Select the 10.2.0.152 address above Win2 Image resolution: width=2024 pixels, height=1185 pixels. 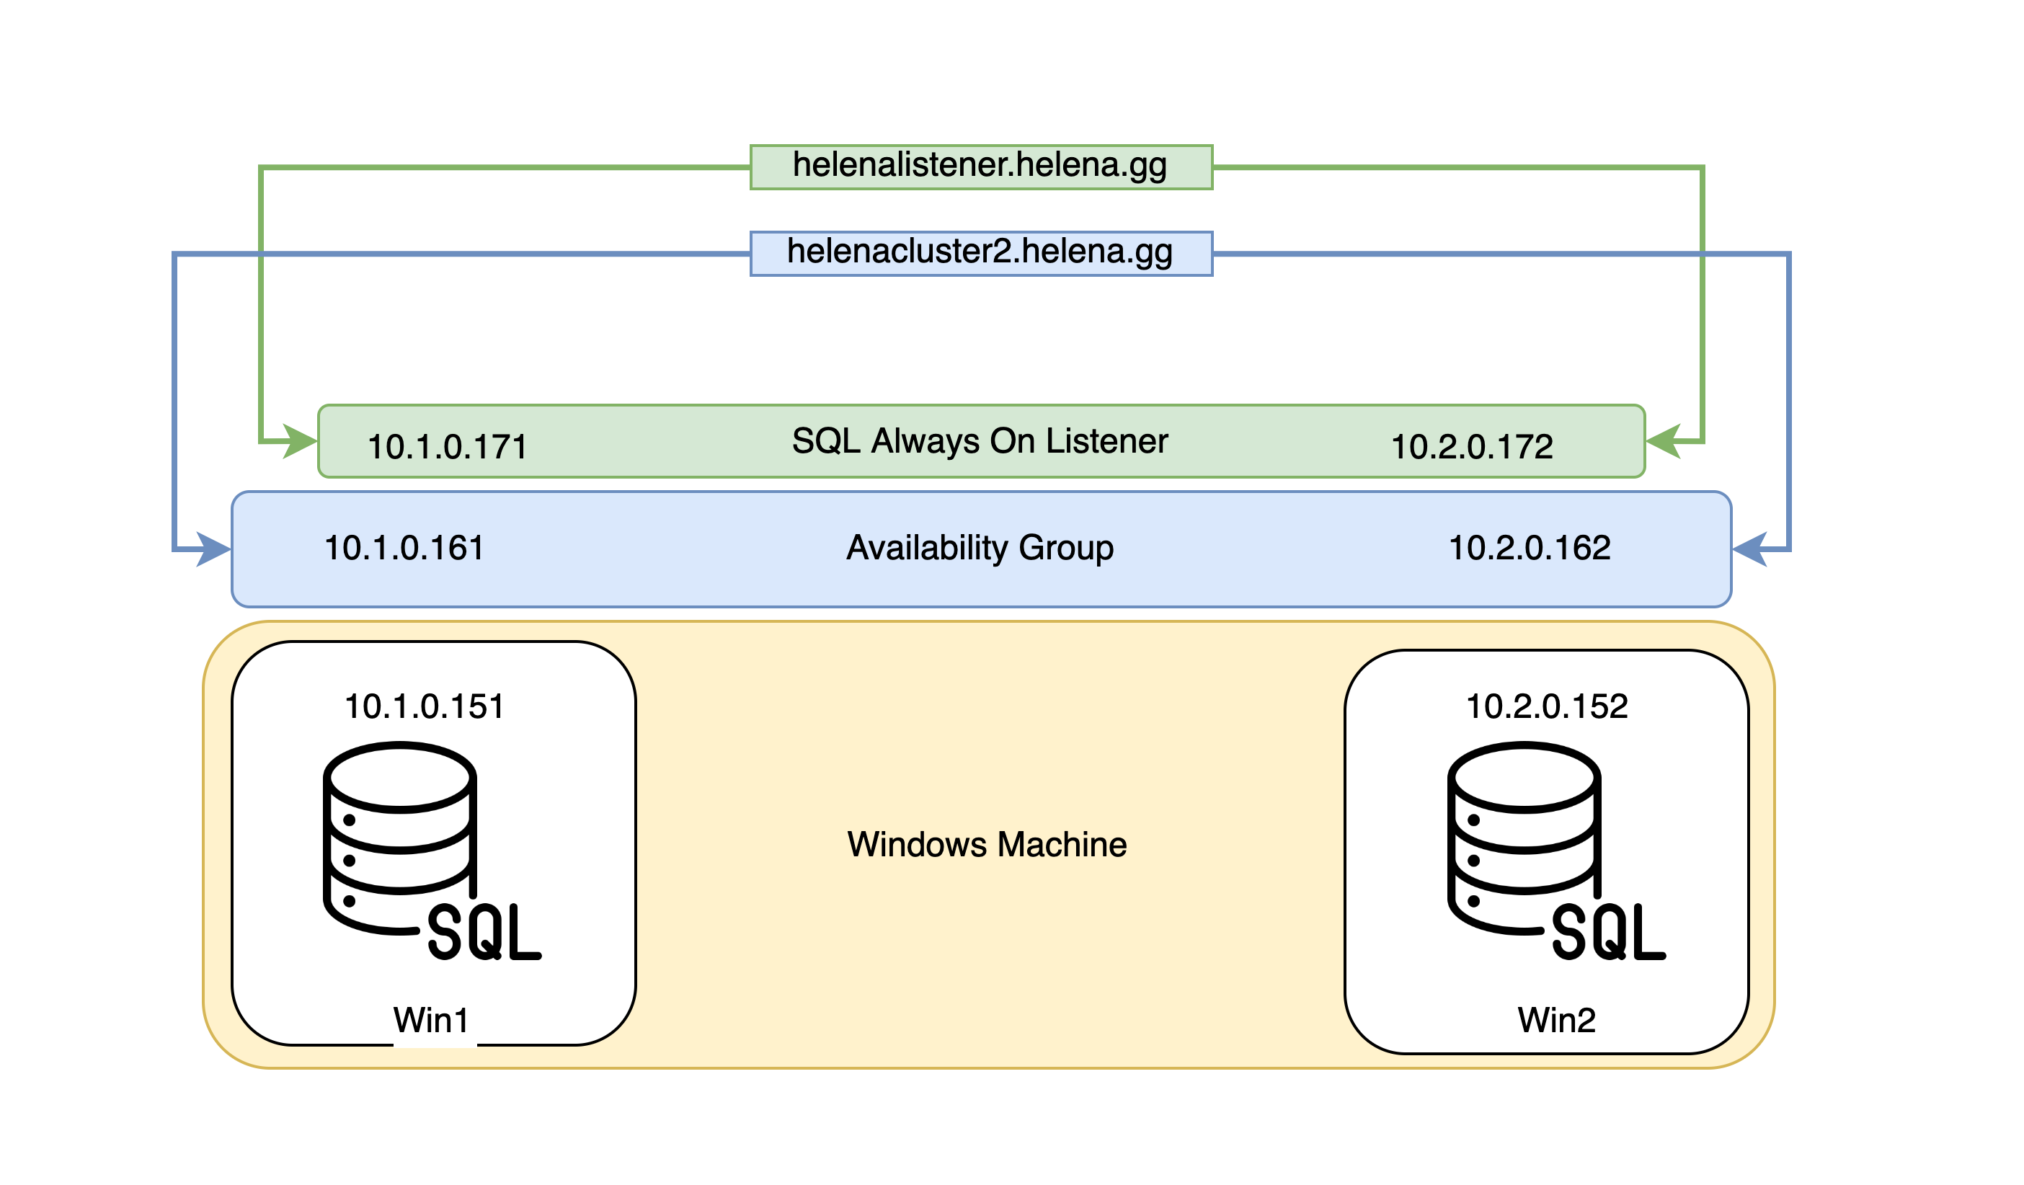tap(1547, 706)
